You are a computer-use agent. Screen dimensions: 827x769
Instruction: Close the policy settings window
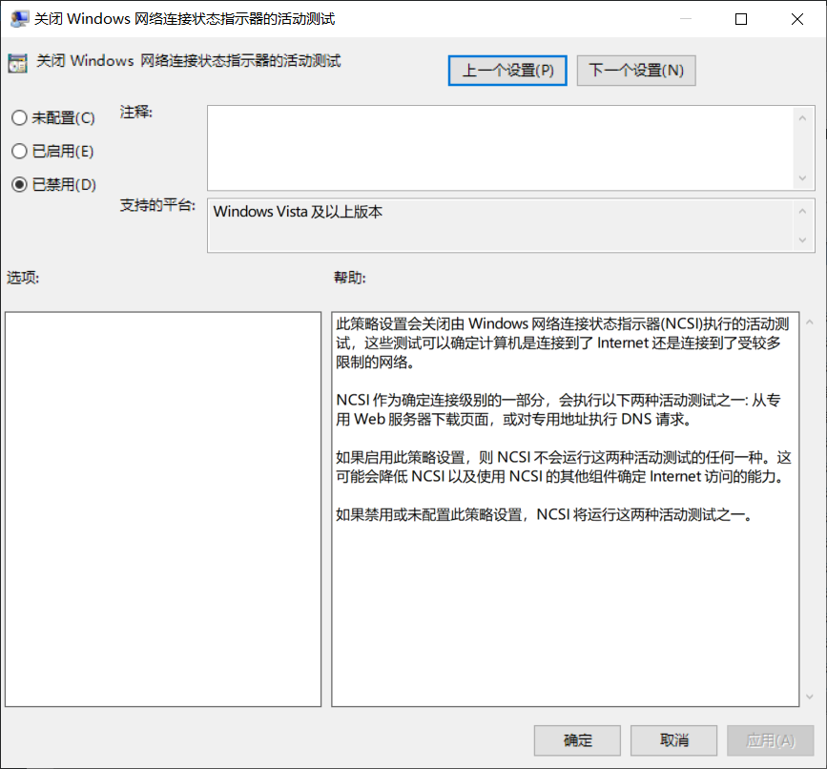(x=796, y=19)
